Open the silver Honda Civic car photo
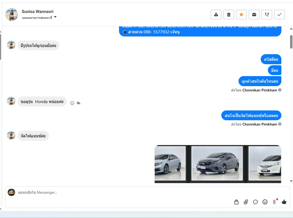 (x=170, y=164)
